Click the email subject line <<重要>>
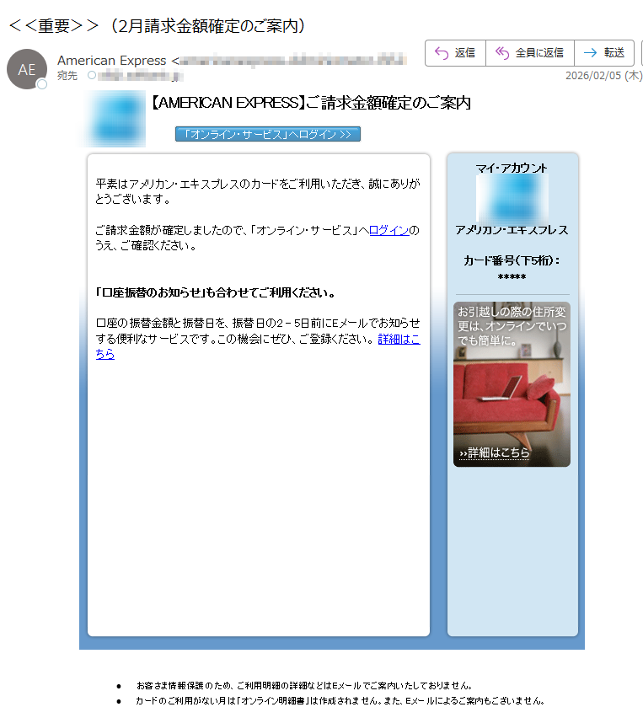 157,26
